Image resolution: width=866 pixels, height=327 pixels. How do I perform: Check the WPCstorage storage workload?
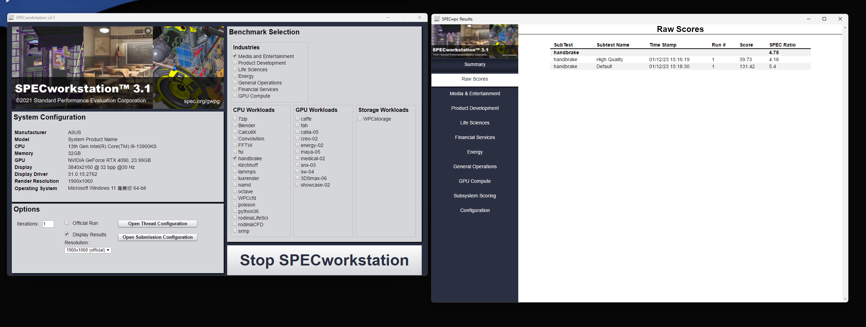[x=360, y=118]
